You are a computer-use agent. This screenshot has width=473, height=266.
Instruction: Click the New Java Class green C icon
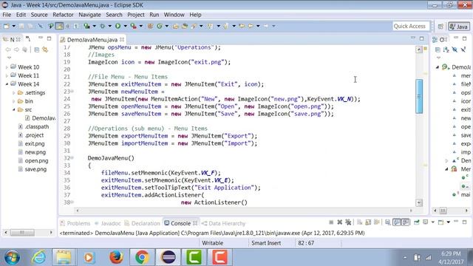point(160,27)
